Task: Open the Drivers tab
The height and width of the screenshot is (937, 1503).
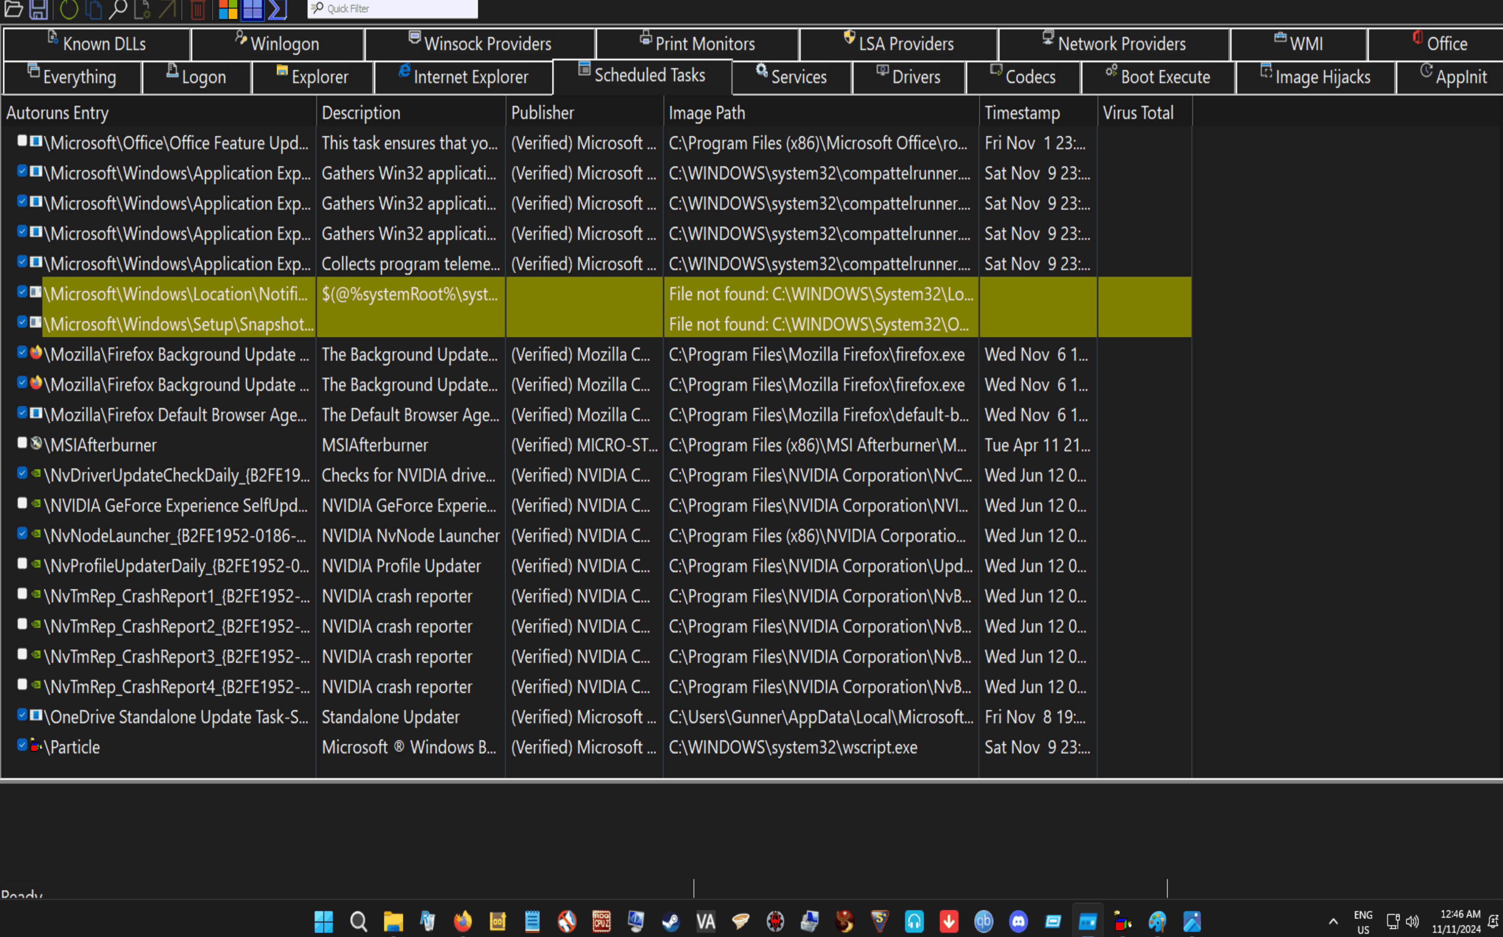Action: coord(908,77)
